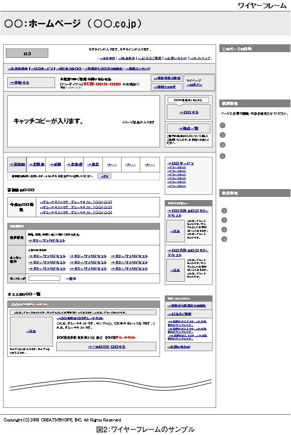
Task: Click the small button below the tabs
Action: tap(104, 176)
